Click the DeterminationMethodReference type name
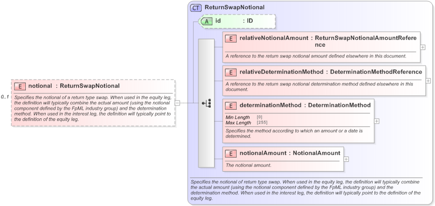 (376, 72)
